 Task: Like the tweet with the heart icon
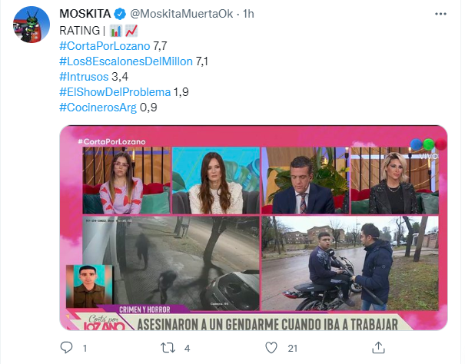tap(271, 348)
